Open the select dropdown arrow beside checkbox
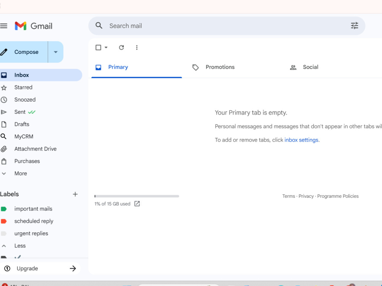This screenshot has width=382, height=286. [106, 47]
